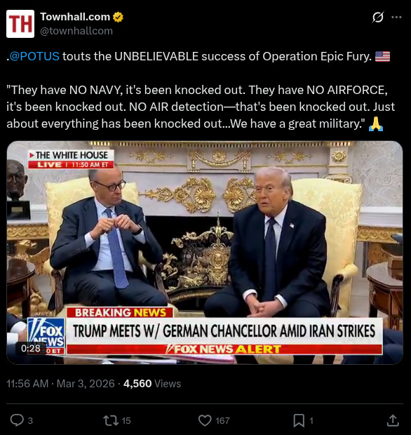
Task: Click the reposts count 15
Action: 126,420
